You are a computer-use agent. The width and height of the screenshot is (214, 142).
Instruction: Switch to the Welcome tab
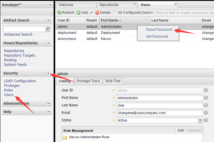pyautogui.click(x=76, y=5)
